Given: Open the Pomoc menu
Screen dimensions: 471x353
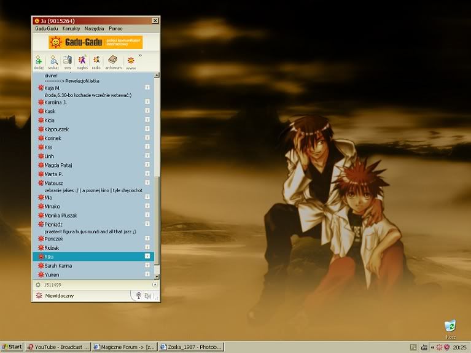Looking at the screenshot, I should 115,28.
